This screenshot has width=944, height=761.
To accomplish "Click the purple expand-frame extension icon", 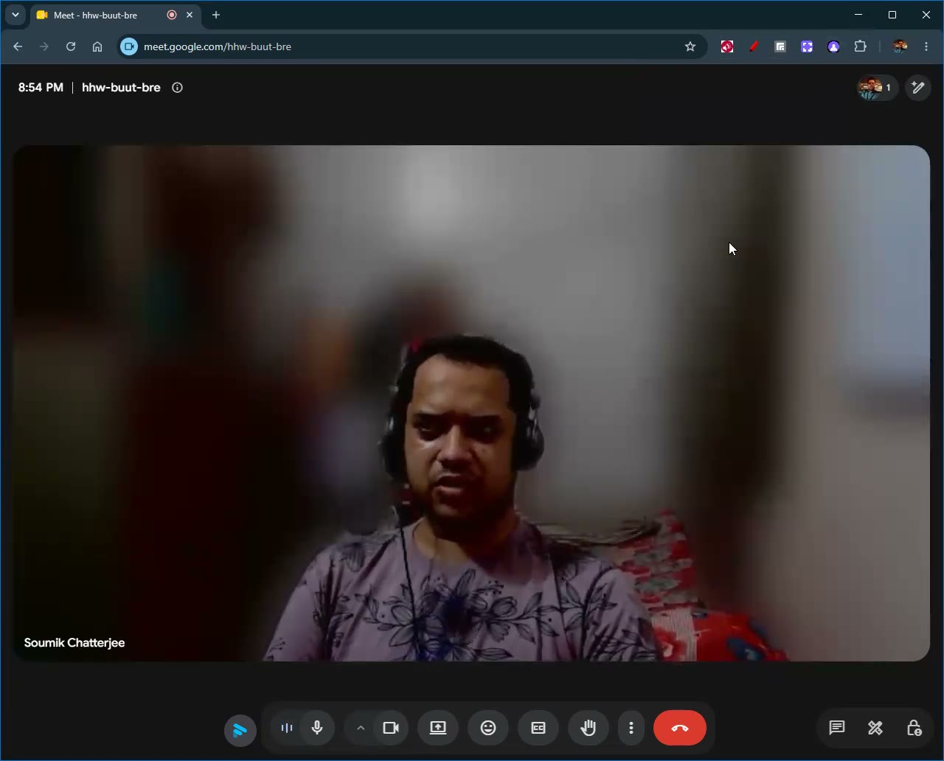I will click(x=807, y=46).
